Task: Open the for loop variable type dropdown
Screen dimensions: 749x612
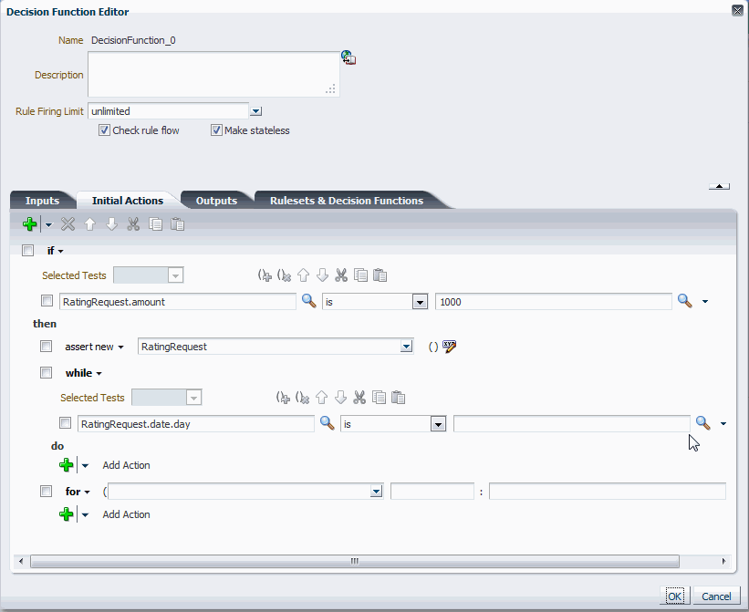Action: point(377,492)
